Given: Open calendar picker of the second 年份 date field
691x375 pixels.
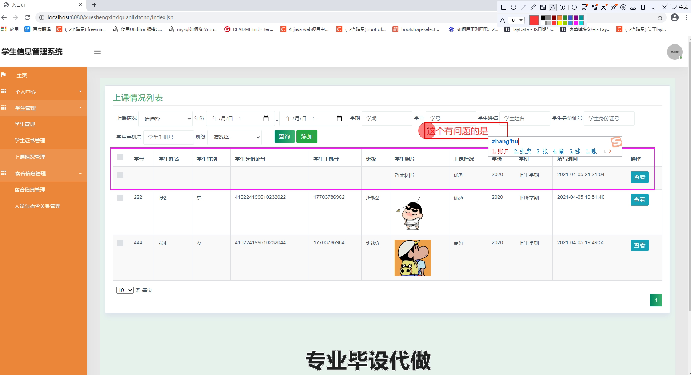Looking at the screenshot, I should coord(339,118).
